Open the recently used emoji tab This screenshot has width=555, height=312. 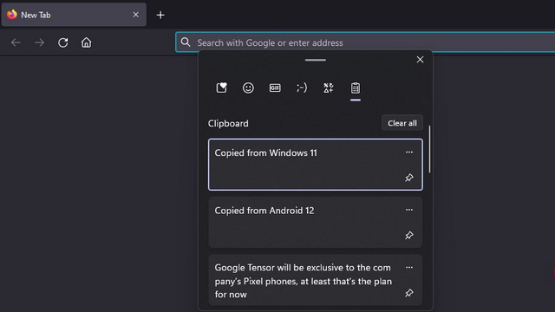click(x=222, y=88)
